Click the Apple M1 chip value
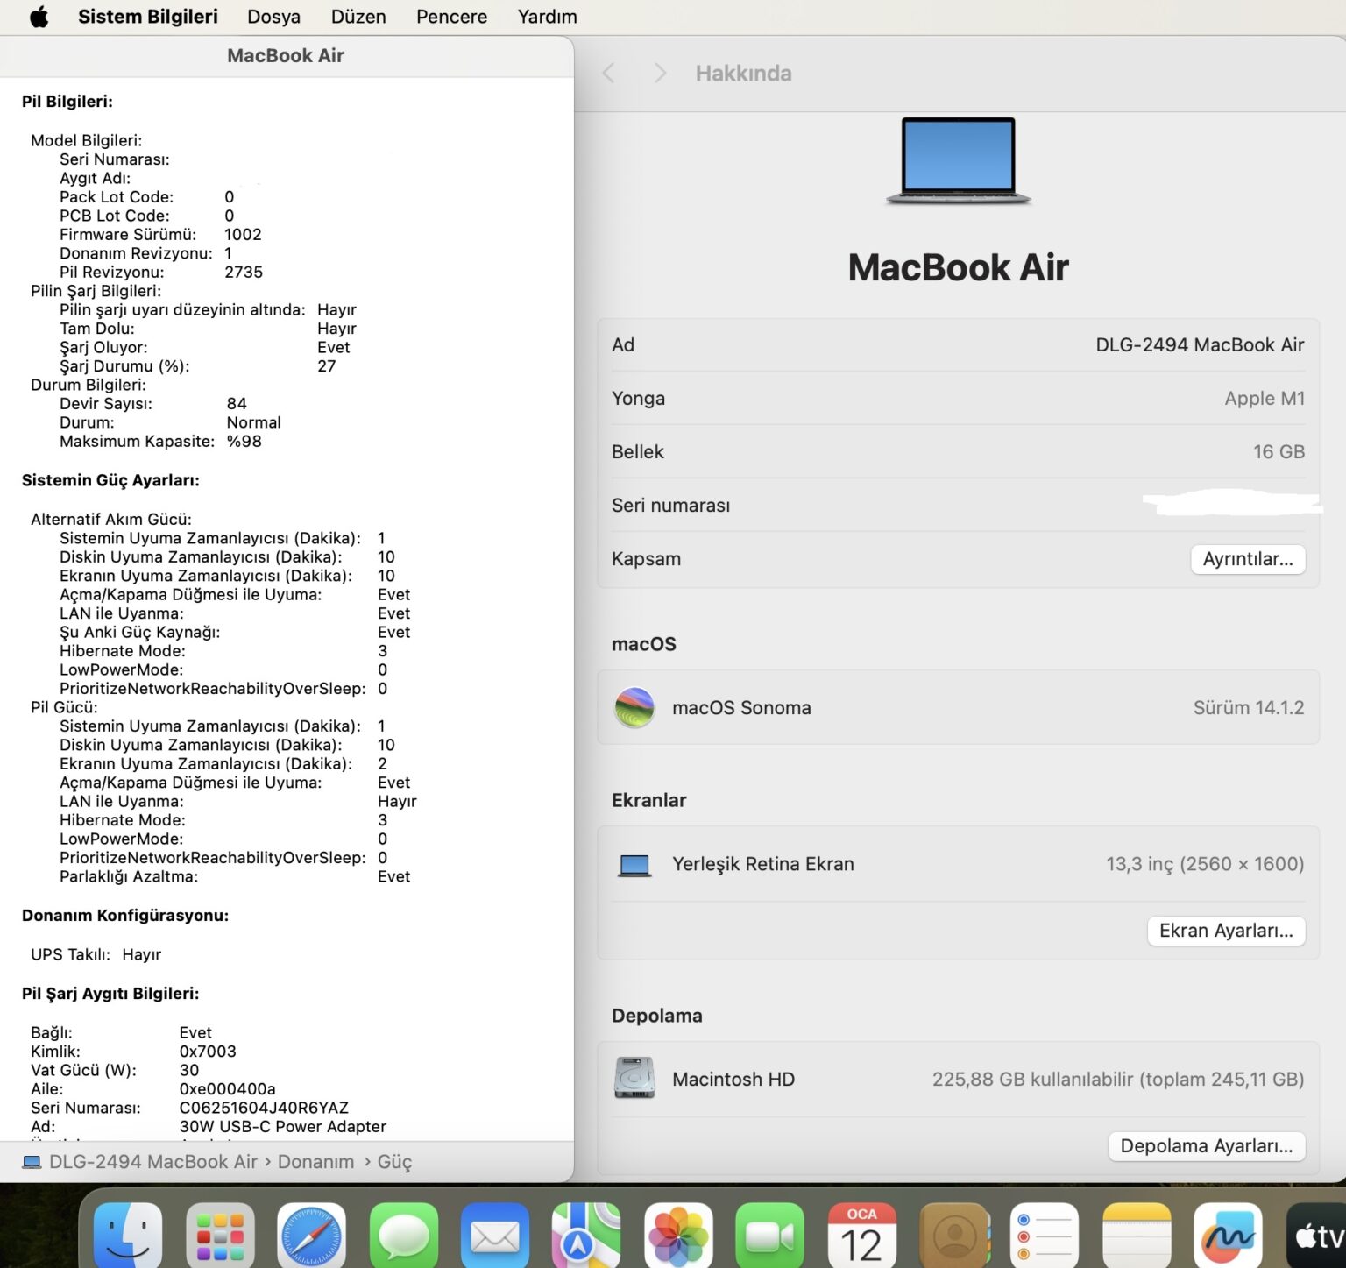Screen dimensions: 1346x1268 [1265, 399]
